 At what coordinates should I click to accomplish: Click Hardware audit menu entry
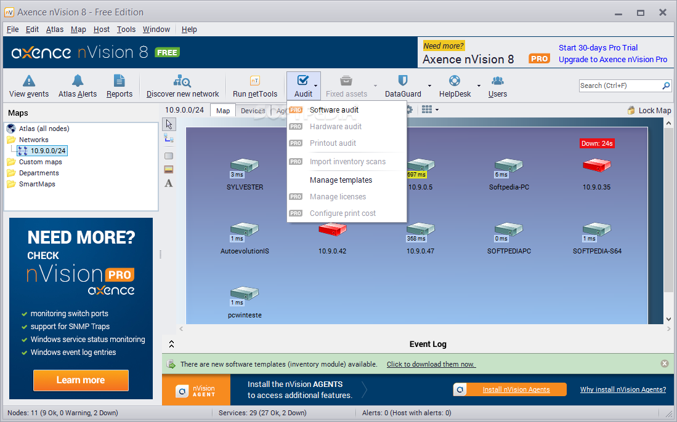(347, 126)
